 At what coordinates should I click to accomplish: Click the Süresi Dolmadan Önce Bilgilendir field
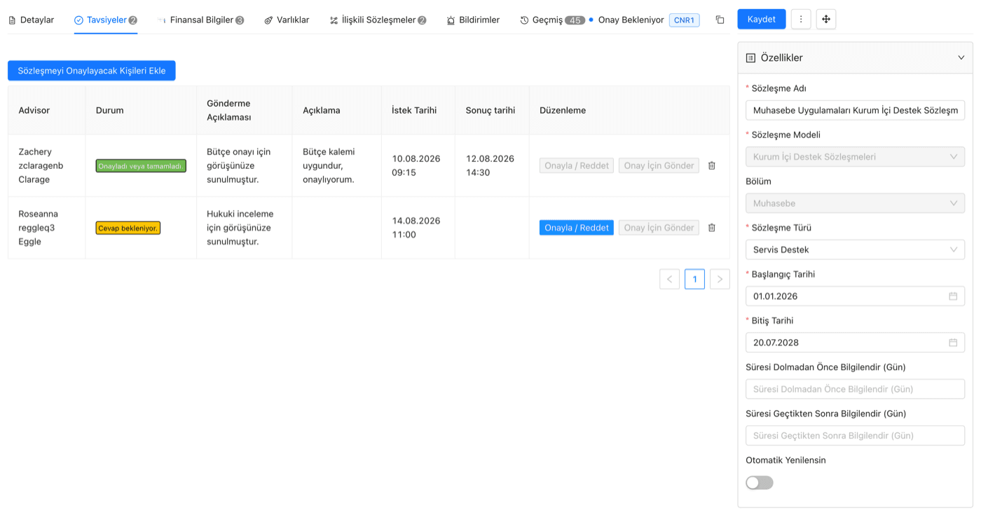[x=855, y=389]
